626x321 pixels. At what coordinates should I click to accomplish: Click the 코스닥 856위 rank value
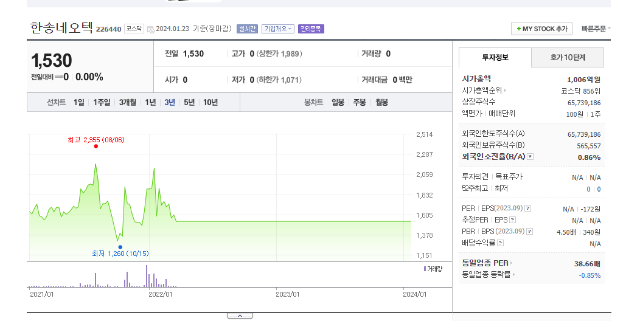[581, 91]
